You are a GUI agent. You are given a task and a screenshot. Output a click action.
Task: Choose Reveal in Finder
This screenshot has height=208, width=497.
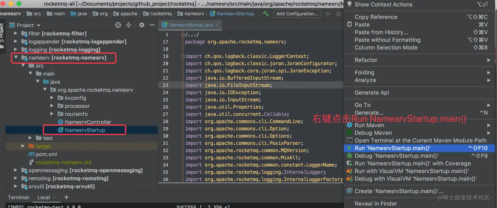420,203
